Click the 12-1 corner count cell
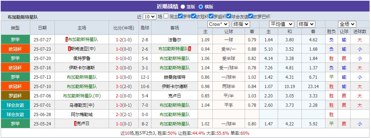 click(x=145, y=77)
